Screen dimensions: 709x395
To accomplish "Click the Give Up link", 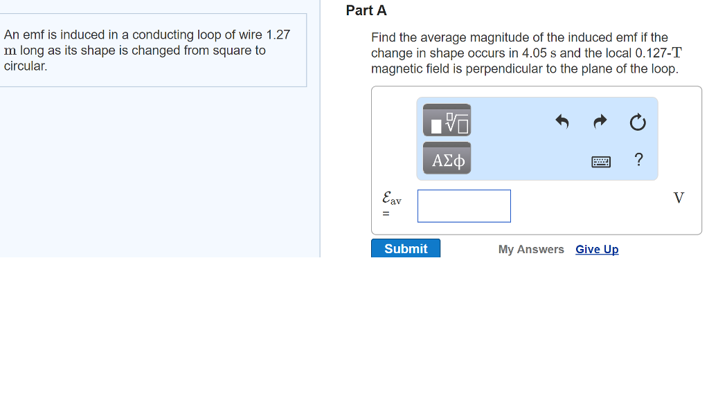I will (597, 250).
